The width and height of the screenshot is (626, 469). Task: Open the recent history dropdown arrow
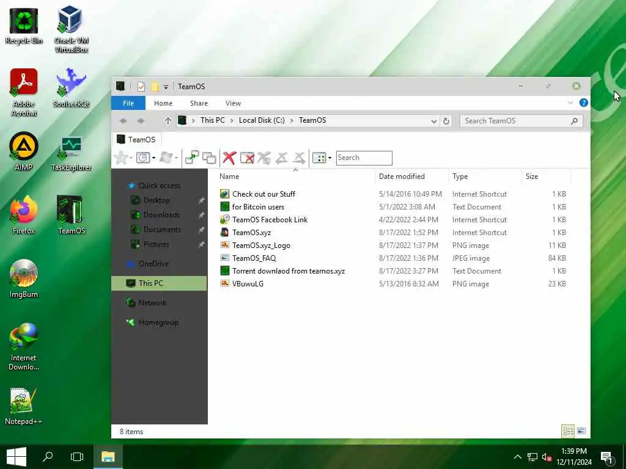(x=153, y=158)
